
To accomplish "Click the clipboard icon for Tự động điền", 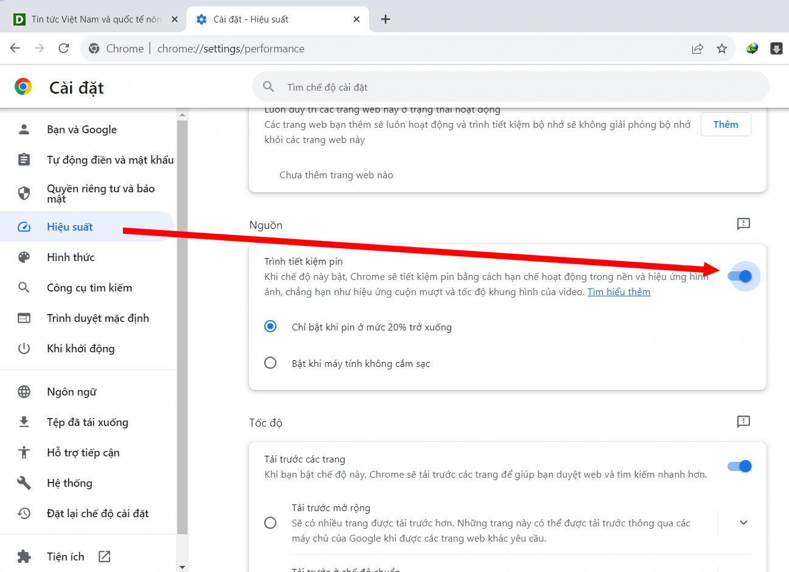I will click(x=24, y=159).
